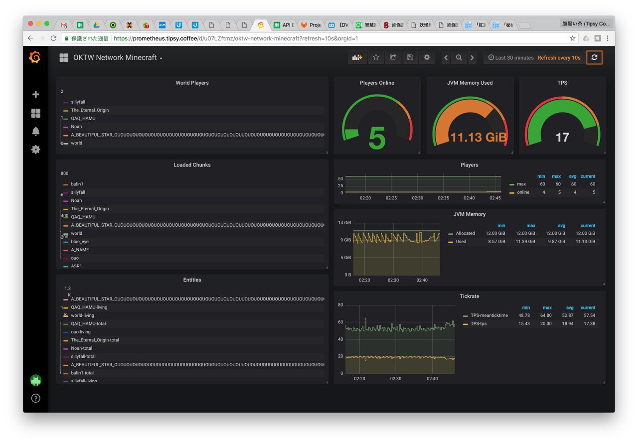This screenshot has height=443, width=638.
Task: Toggle the TPS-meanticktime series in Tickrate
Action: pos(489,315)
